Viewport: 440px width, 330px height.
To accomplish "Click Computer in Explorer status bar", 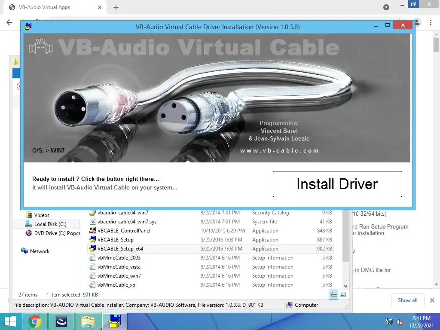I will (x=302, y=305).
